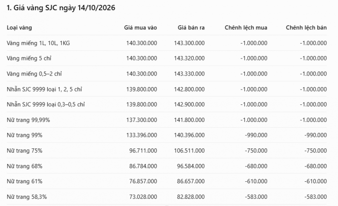Viewport: 338px width, 206px height.
Task: Click buy price 96.711.000
Action: 143,151
